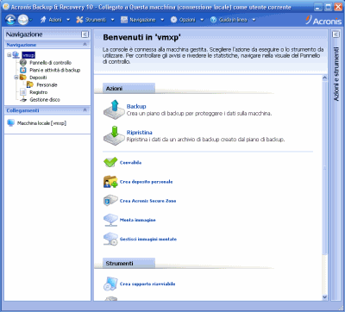Image resolution: width=345 pixels, height=312 pixels.
Task: Click the Depositi folder icon
Action: click(23, 78)
